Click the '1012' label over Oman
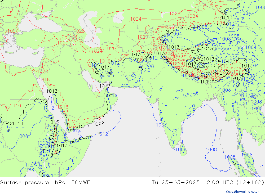265x194 pixels. [112, 96]
